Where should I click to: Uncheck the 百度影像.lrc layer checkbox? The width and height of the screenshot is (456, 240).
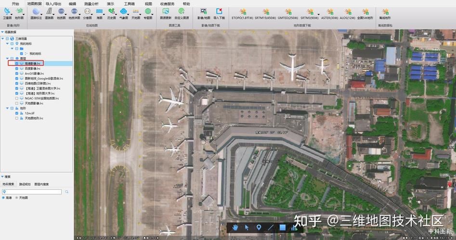tap(17, 68)
